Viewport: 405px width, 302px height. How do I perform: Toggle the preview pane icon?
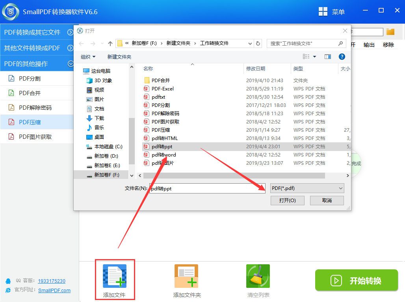328,57
